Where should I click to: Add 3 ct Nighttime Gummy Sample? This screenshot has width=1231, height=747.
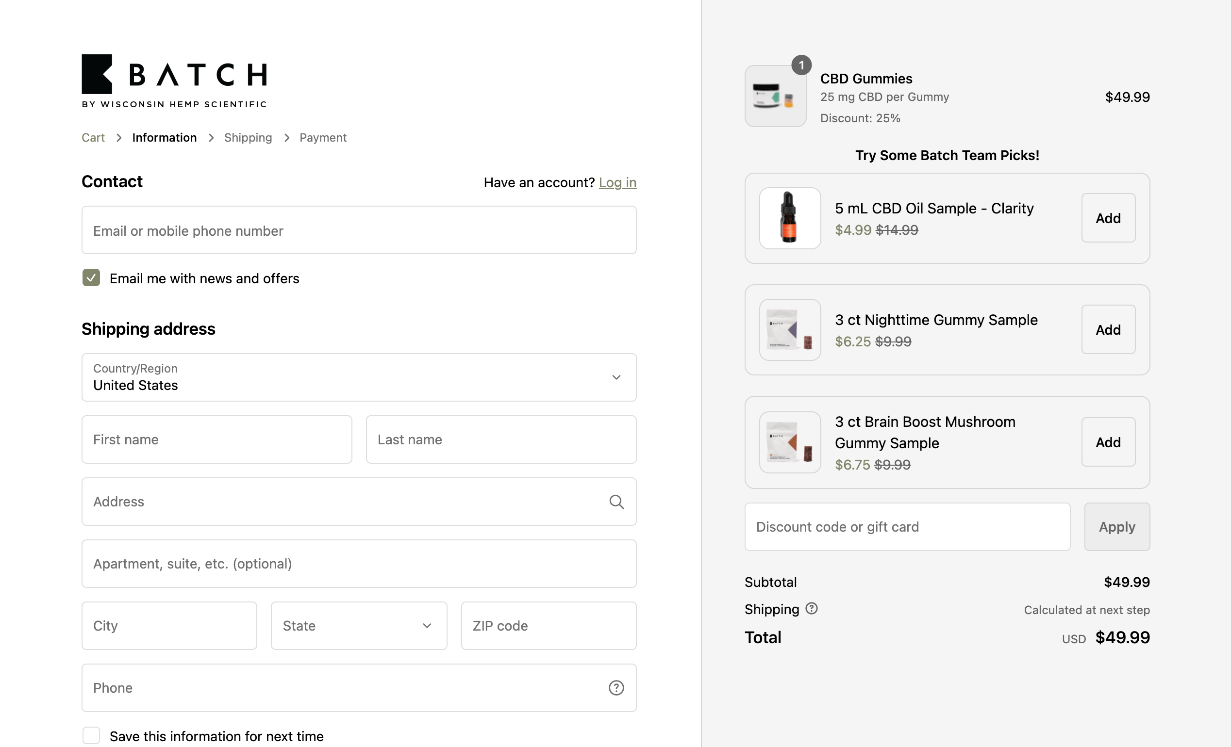pyautogui.click(x=1108, y=329)
